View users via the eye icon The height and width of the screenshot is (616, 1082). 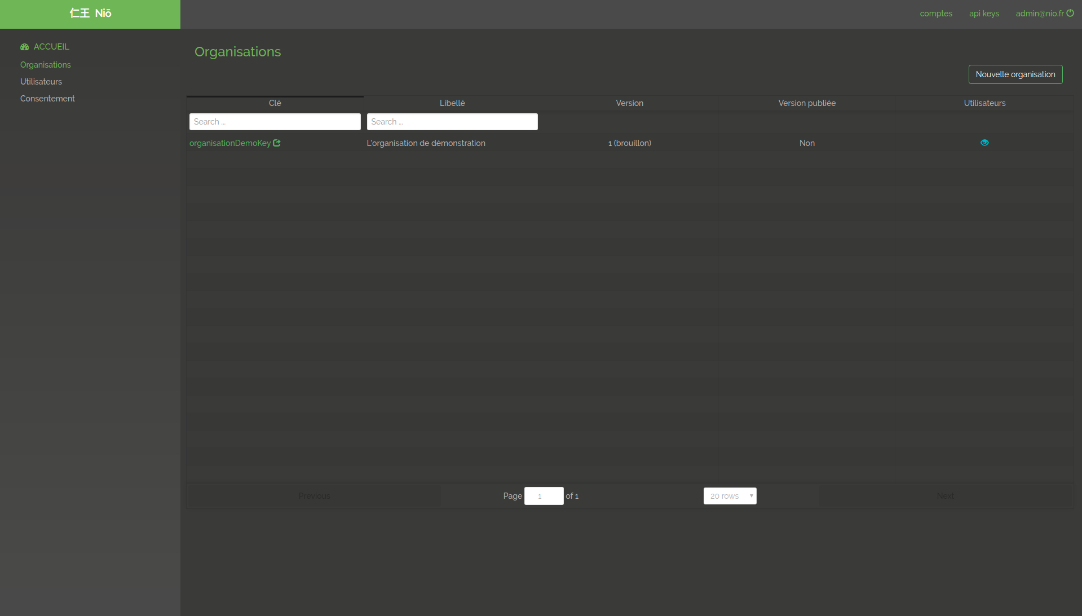pyautogui.click(x=984, y=143)
